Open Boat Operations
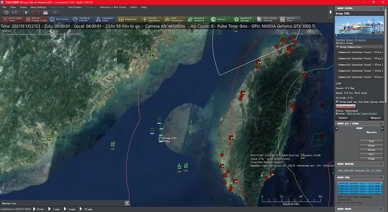 tap(174, 19)
